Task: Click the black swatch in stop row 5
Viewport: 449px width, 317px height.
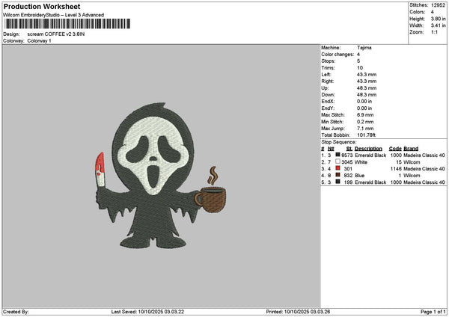Action: tap(338, 182)
